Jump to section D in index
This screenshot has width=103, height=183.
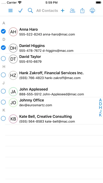coord(100,104)
